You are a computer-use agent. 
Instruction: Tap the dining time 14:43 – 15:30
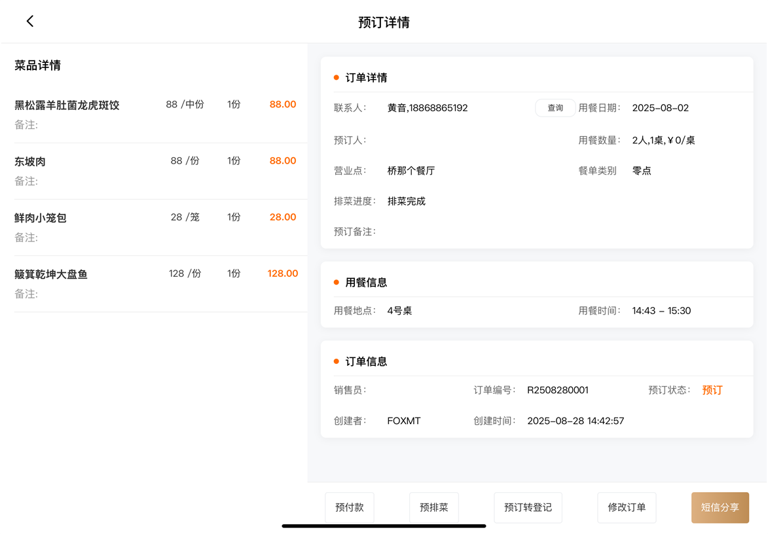pos(661,311)
